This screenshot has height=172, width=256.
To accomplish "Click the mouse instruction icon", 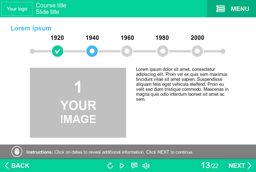I will pyautogui.click(x=17, y=152).
